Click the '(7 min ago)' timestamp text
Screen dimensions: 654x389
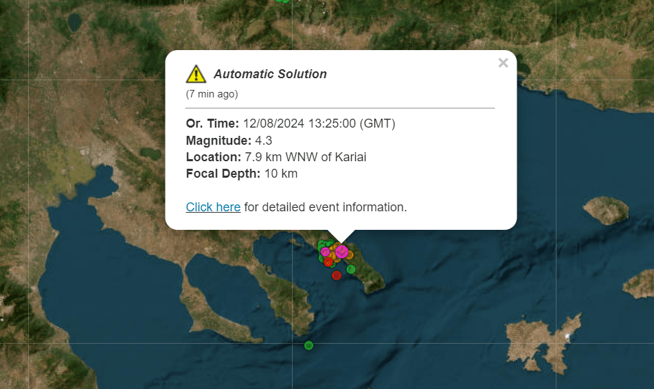[x=212, y=94]
